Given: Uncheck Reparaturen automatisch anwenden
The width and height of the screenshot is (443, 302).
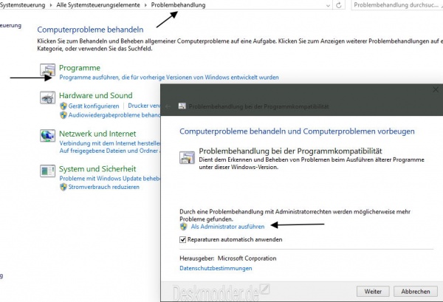Looking at the screenshot, I should click(183, 240).
